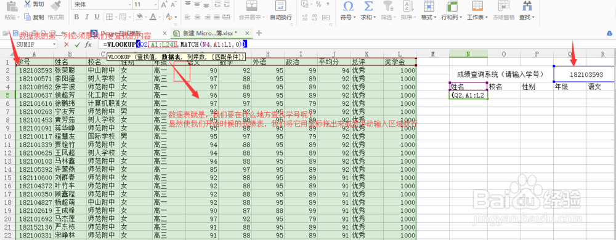616x240 pixels.
Task: Cancel formula entry with the red X
Action: tap(67, 45)
